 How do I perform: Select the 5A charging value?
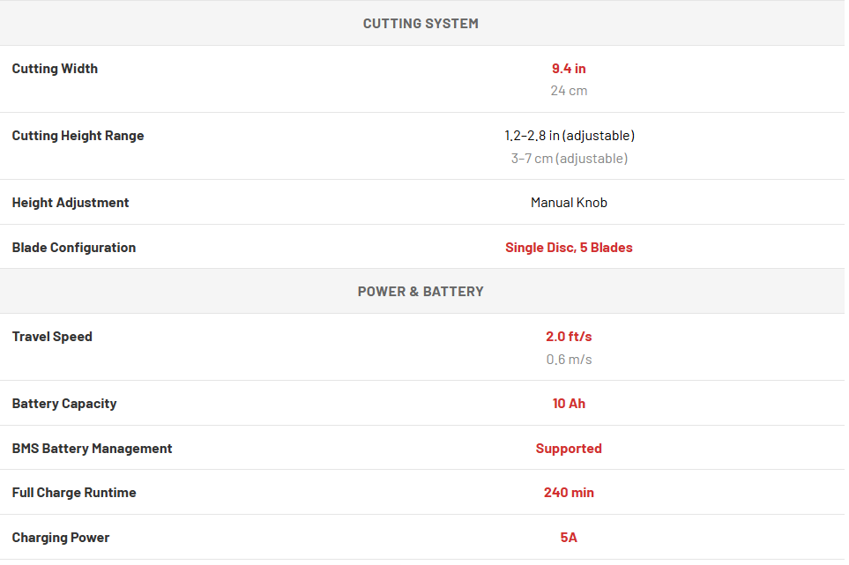click(x=569, y=538)
